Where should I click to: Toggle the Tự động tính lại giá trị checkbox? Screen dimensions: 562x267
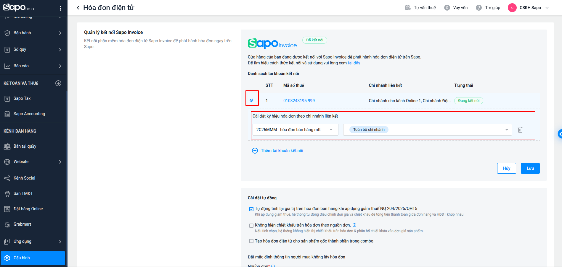tap(251, 209)
